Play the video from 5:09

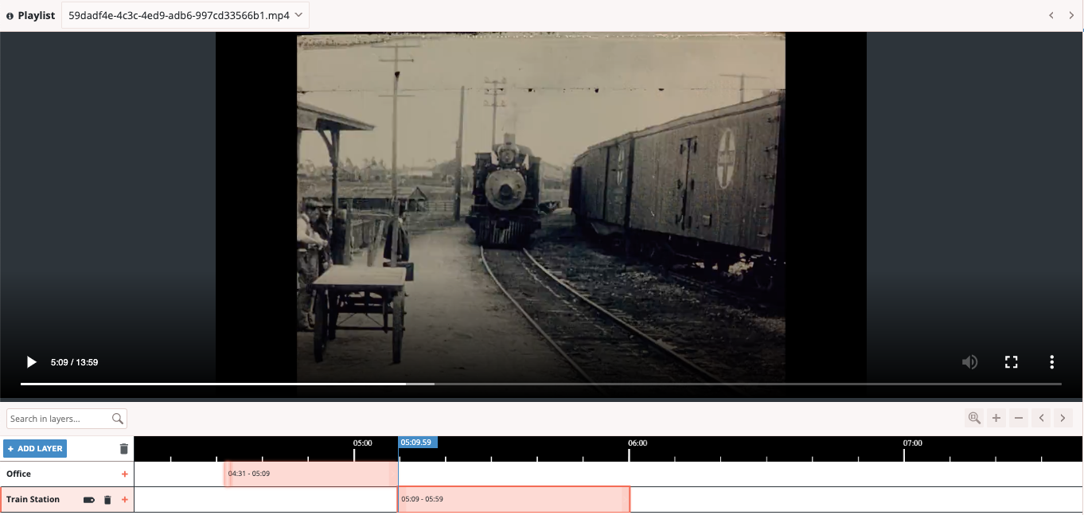point(31,362)
